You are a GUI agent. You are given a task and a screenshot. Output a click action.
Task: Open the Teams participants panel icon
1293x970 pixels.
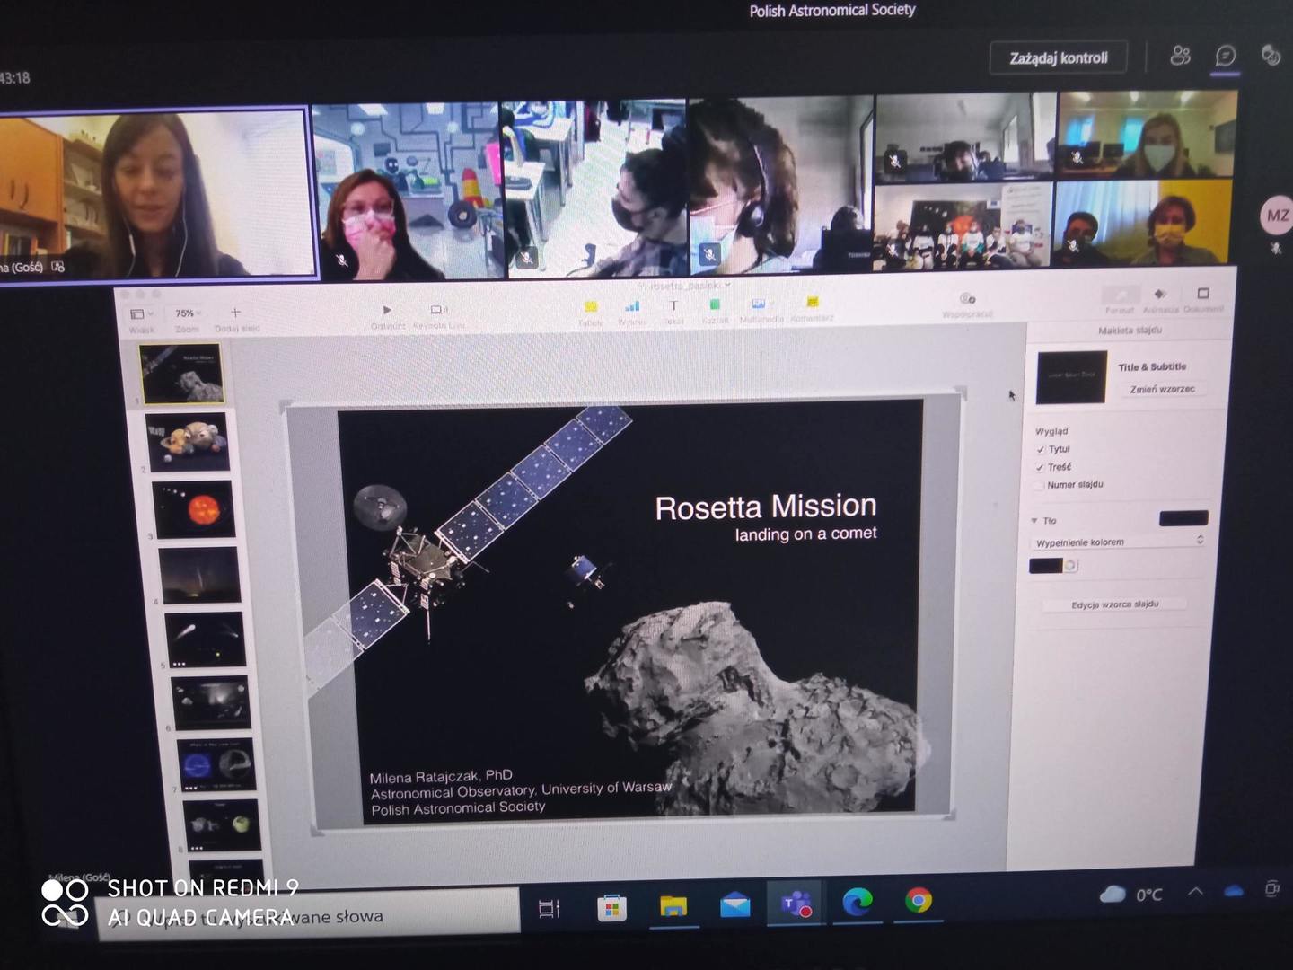click(x=1180, y=57)
